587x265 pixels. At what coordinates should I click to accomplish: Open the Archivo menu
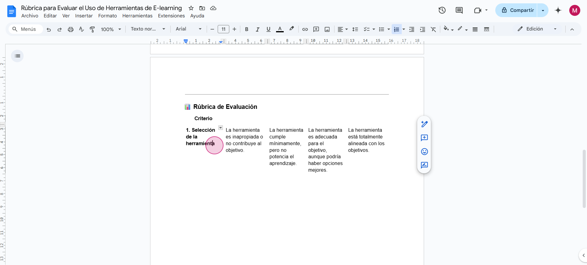tap(30, 16)
